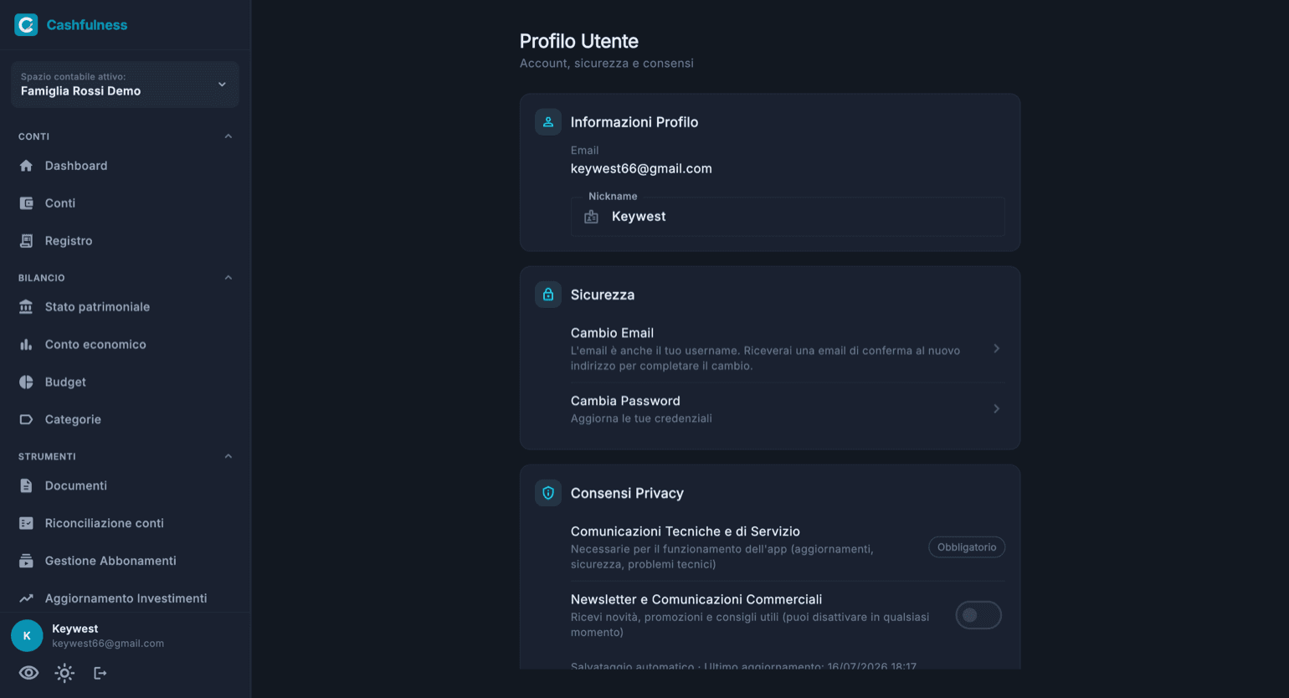This screenshot has height=698, width=1289.
Task: Click the Stato patrimoniale bank icon
Action: (26, 307)
